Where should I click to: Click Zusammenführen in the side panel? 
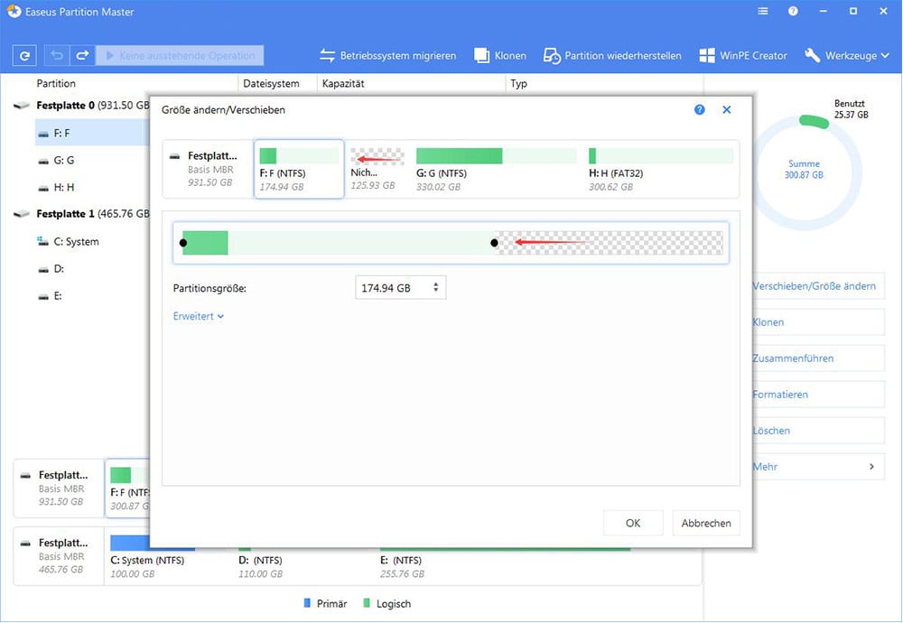point(818,358)
